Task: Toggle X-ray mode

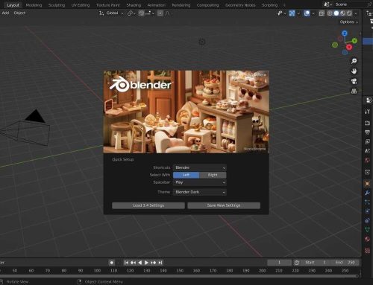Action: pyautogui.click(x=322, y=13)
